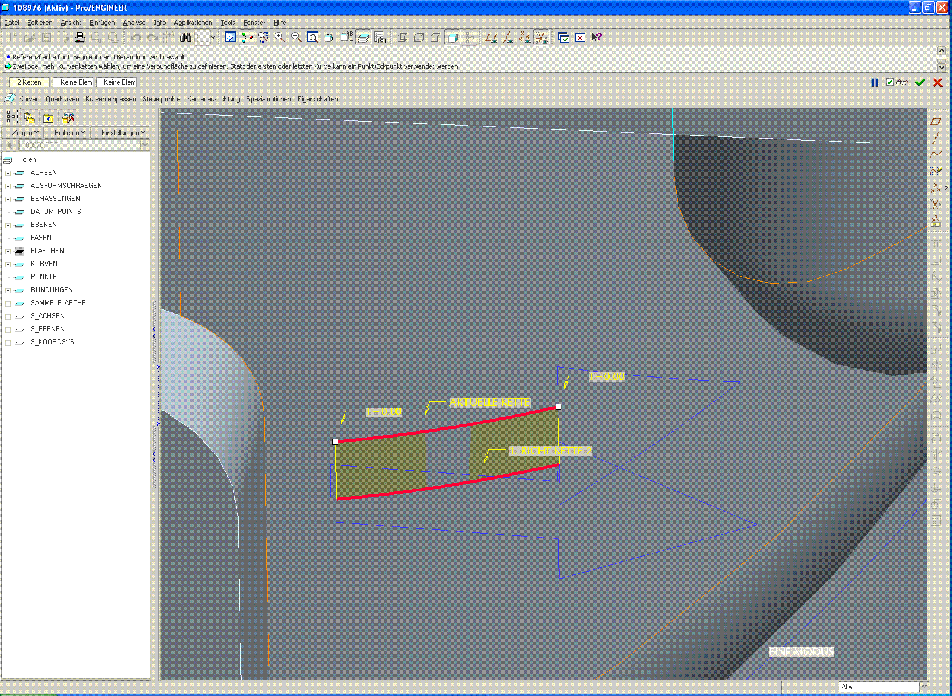Image resolution: width=952 pixels, height=696 pixels.
Task: Click the zoom in magnifier icon
Action: pos(280,37)
